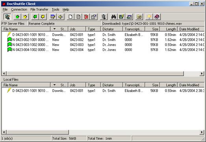
Task: Click the light bulb tips icon
Action: pos(149,17)
